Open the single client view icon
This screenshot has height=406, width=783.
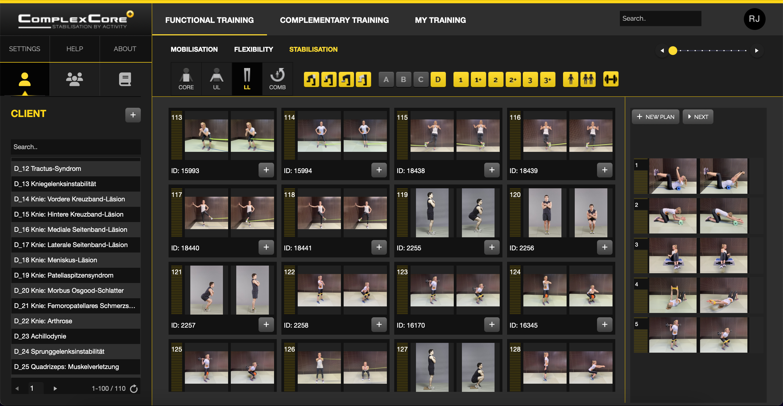tap(25, 79)
